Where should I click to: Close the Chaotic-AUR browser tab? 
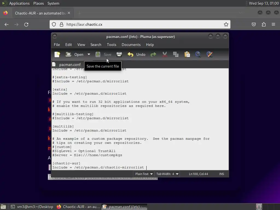(69, 13)
